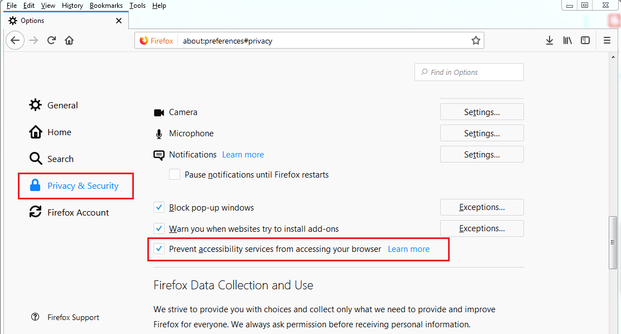The image size is (621, 334).
Task: Toggle the sidebar view icon
Action: pos(585,40)
